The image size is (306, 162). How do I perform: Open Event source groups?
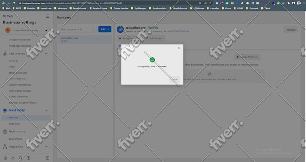pyautogui.click(x=19, y=91)
